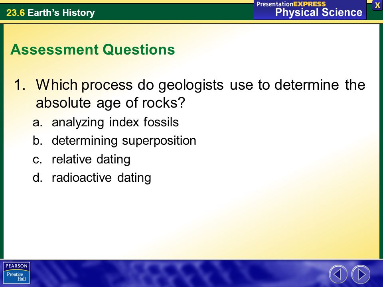This screenshot has height=287, width=383.
Task: Select answer b. determining superposition
Action: tap(115, 141)
